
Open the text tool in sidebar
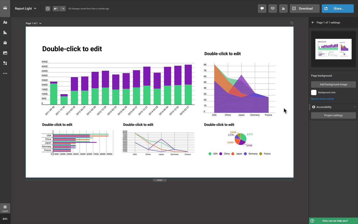tap(5, 22)
